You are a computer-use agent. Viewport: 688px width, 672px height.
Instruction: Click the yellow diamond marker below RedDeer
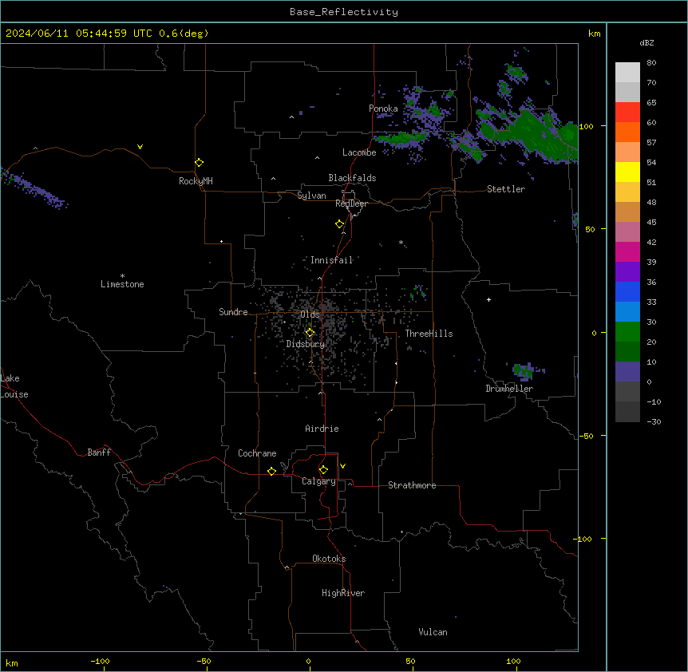(x=340, y=224)
